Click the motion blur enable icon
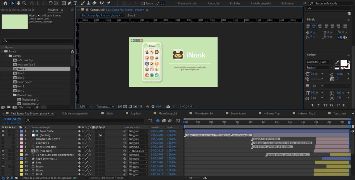355x180 pixels. [170, 121]
